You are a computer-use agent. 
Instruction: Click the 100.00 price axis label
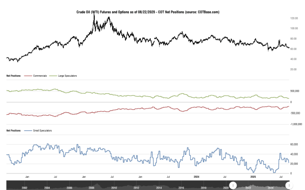(294, 28)
